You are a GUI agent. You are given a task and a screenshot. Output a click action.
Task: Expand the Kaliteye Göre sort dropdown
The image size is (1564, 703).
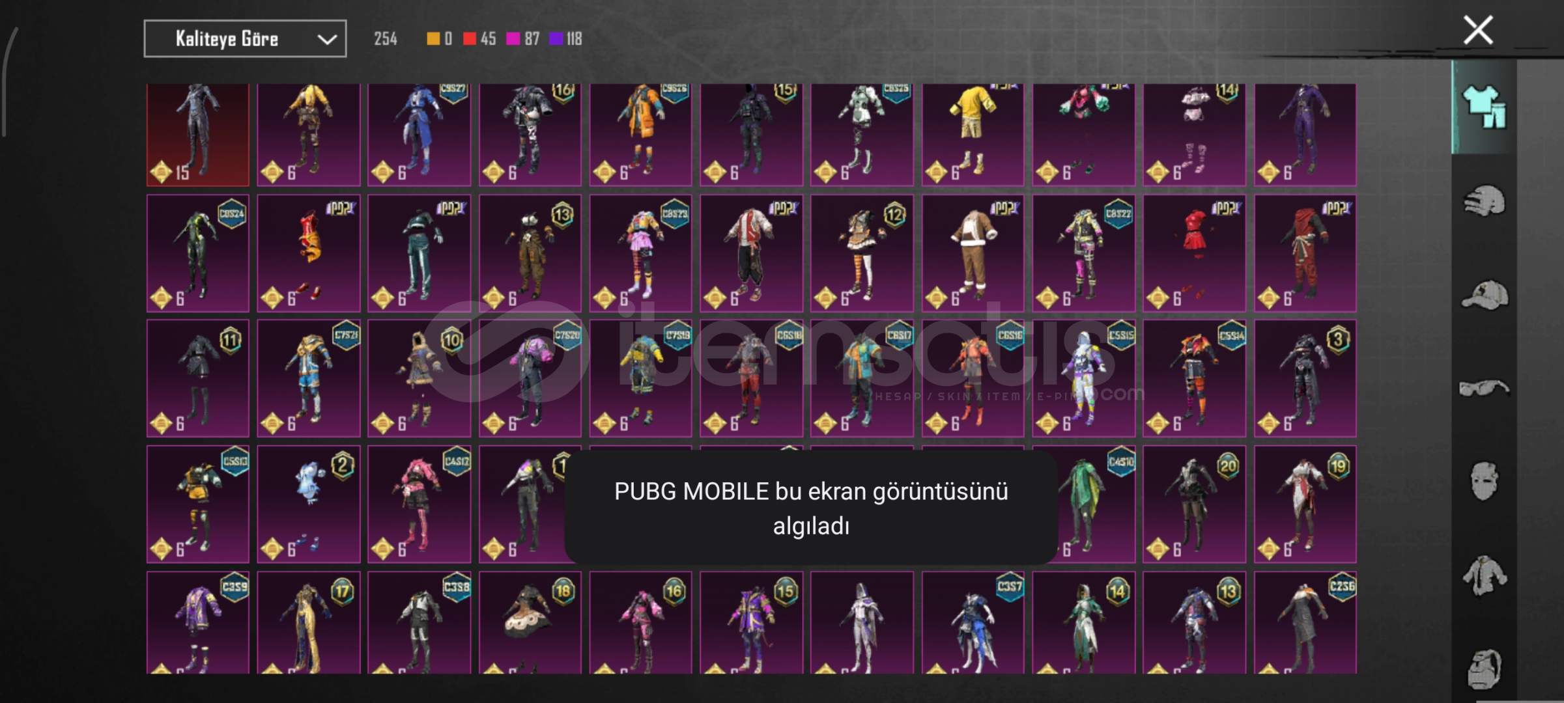point(245,39)
